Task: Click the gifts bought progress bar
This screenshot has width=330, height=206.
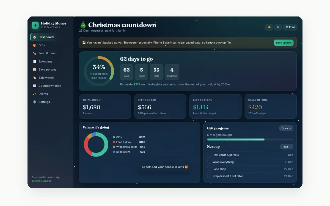Action: 250,140
